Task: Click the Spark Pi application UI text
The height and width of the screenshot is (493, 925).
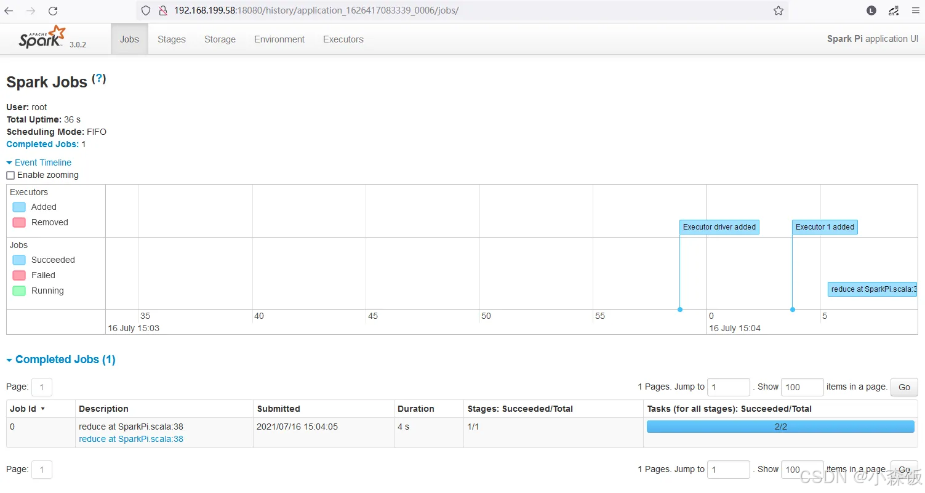Action: click(x=873, y=39)
